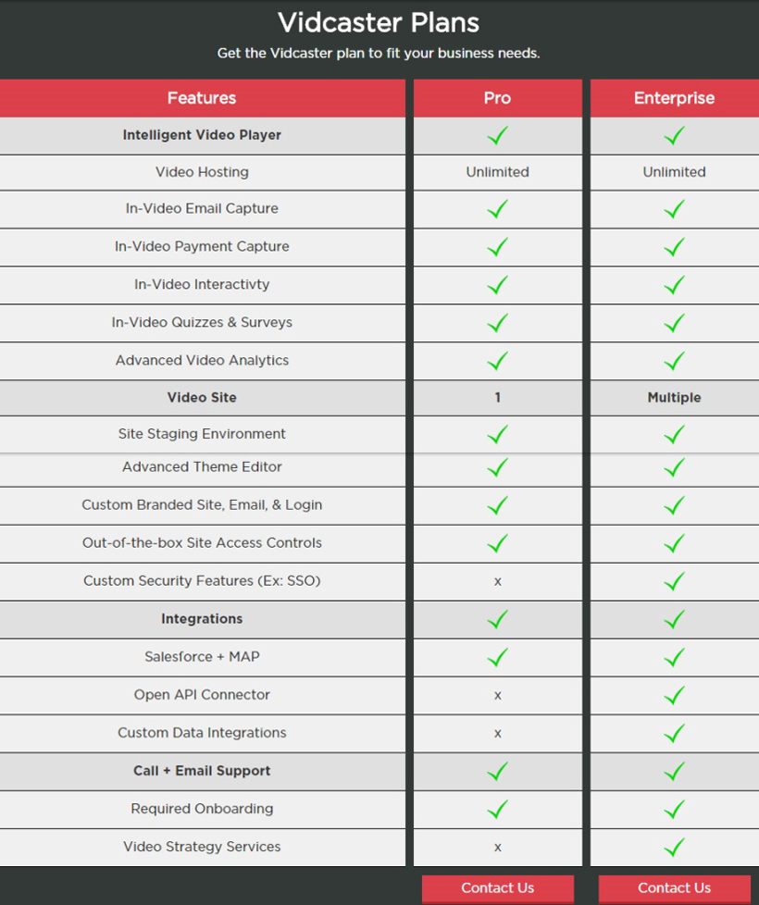
Task: Click Enterprise checkmark for Video Strategy Services
Action: [674, 848]
